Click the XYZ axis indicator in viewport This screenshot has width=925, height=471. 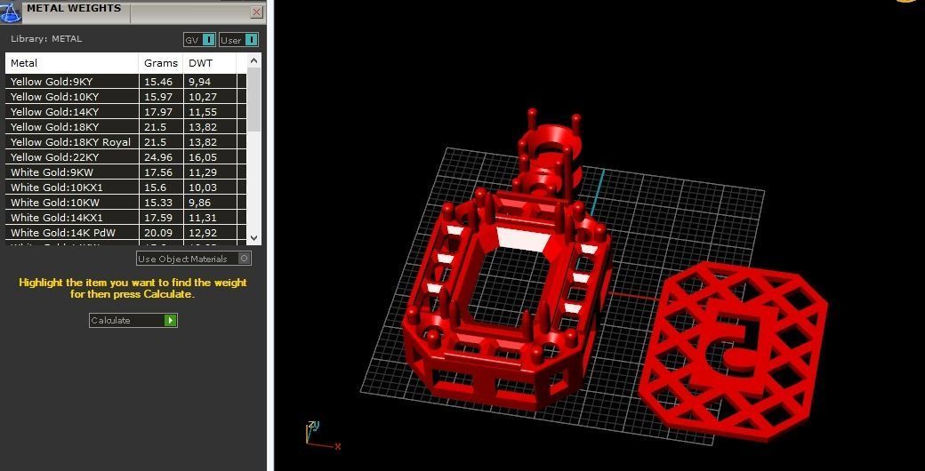(x=321, y=436)
